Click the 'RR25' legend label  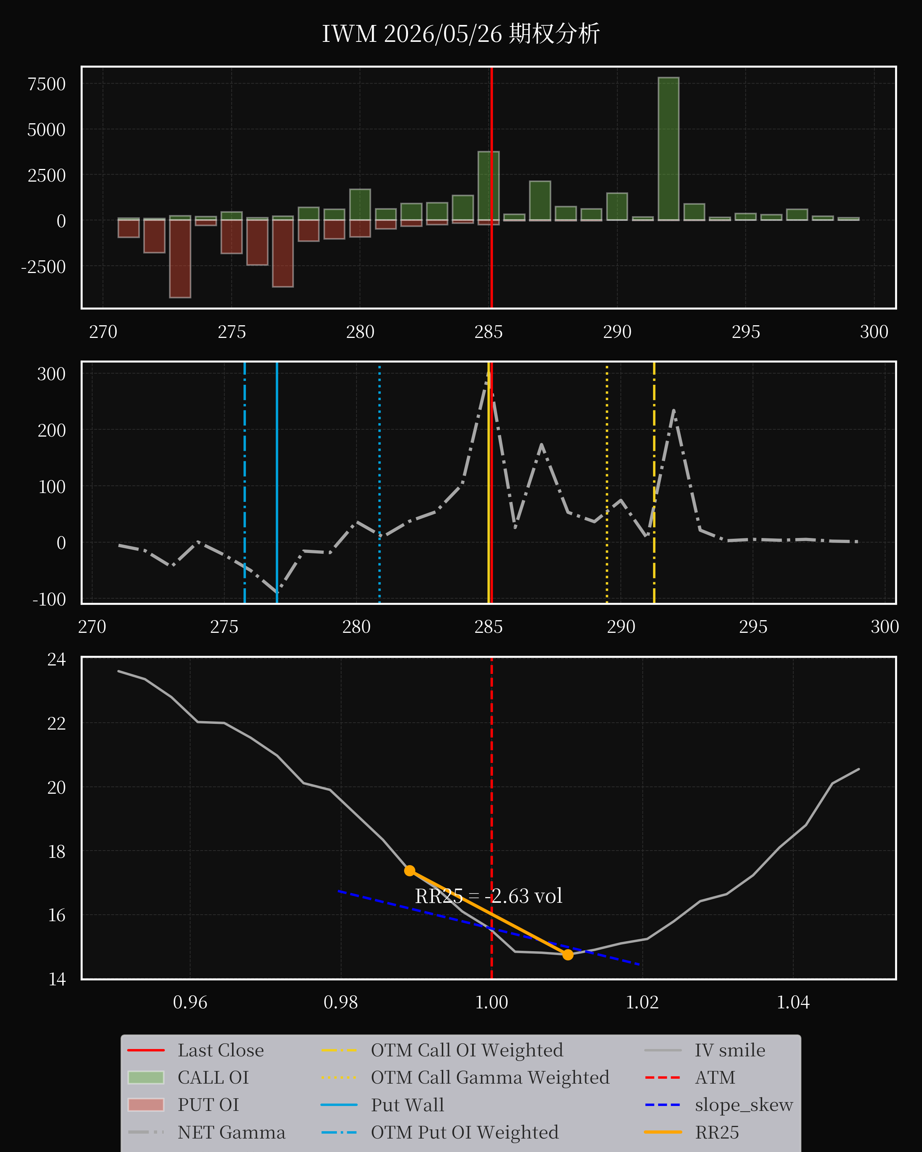717,1132
